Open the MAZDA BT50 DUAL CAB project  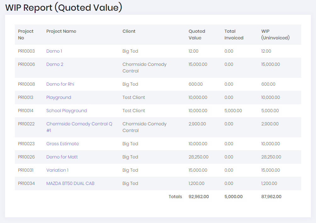point(70,184)
